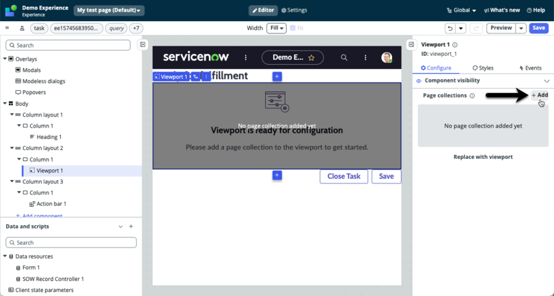
Task: Select Action bar 1 in the tree
Action: 48,203
